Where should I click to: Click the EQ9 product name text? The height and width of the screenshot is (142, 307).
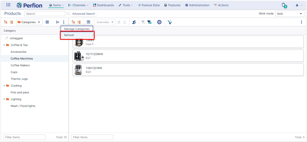point(88,72)
